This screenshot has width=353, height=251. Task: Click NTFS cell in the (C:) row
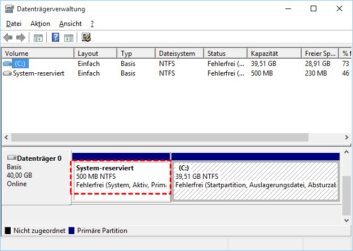click(167, 64)
